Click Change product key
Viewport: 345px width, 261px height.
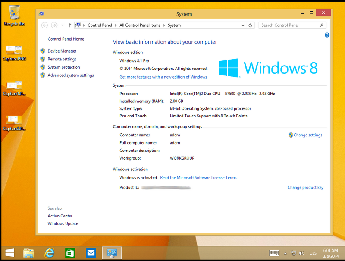[x=305, y=187]
